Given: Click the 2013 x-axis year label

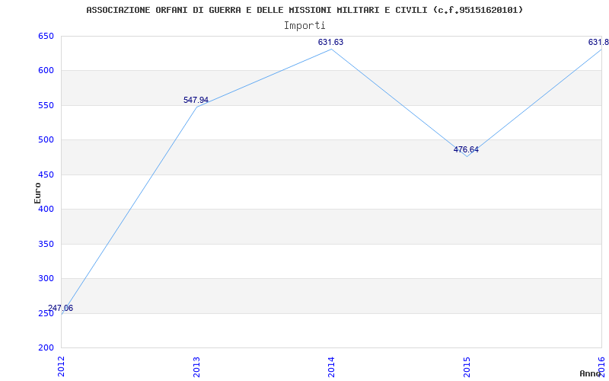Looking at the screenshot, I should 196,367.
